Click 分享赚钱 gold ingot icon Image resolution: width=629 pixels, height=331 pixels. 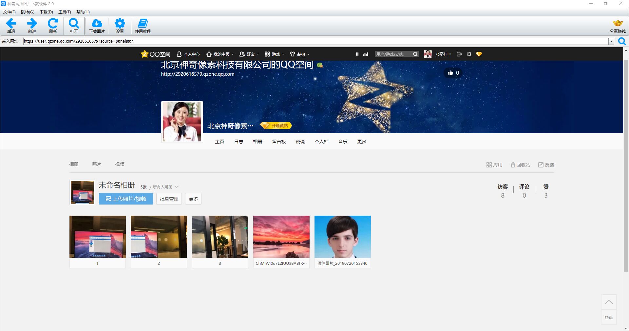(618, 23)
